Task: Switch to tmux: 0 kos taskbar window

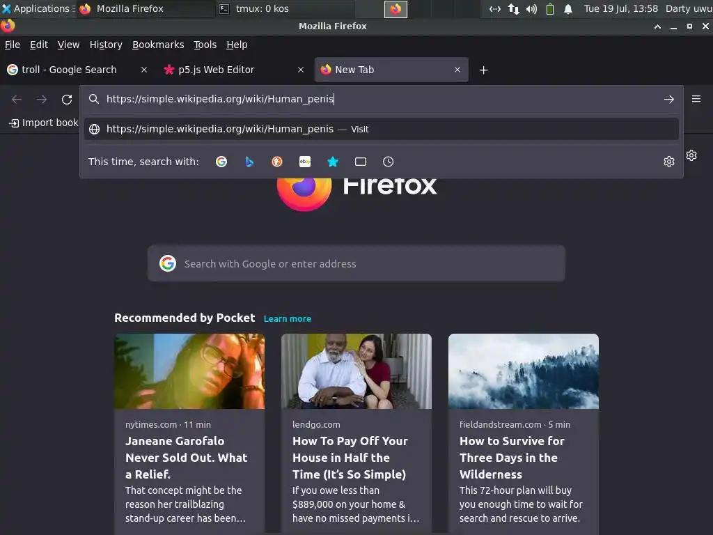Action: point(285,8)
